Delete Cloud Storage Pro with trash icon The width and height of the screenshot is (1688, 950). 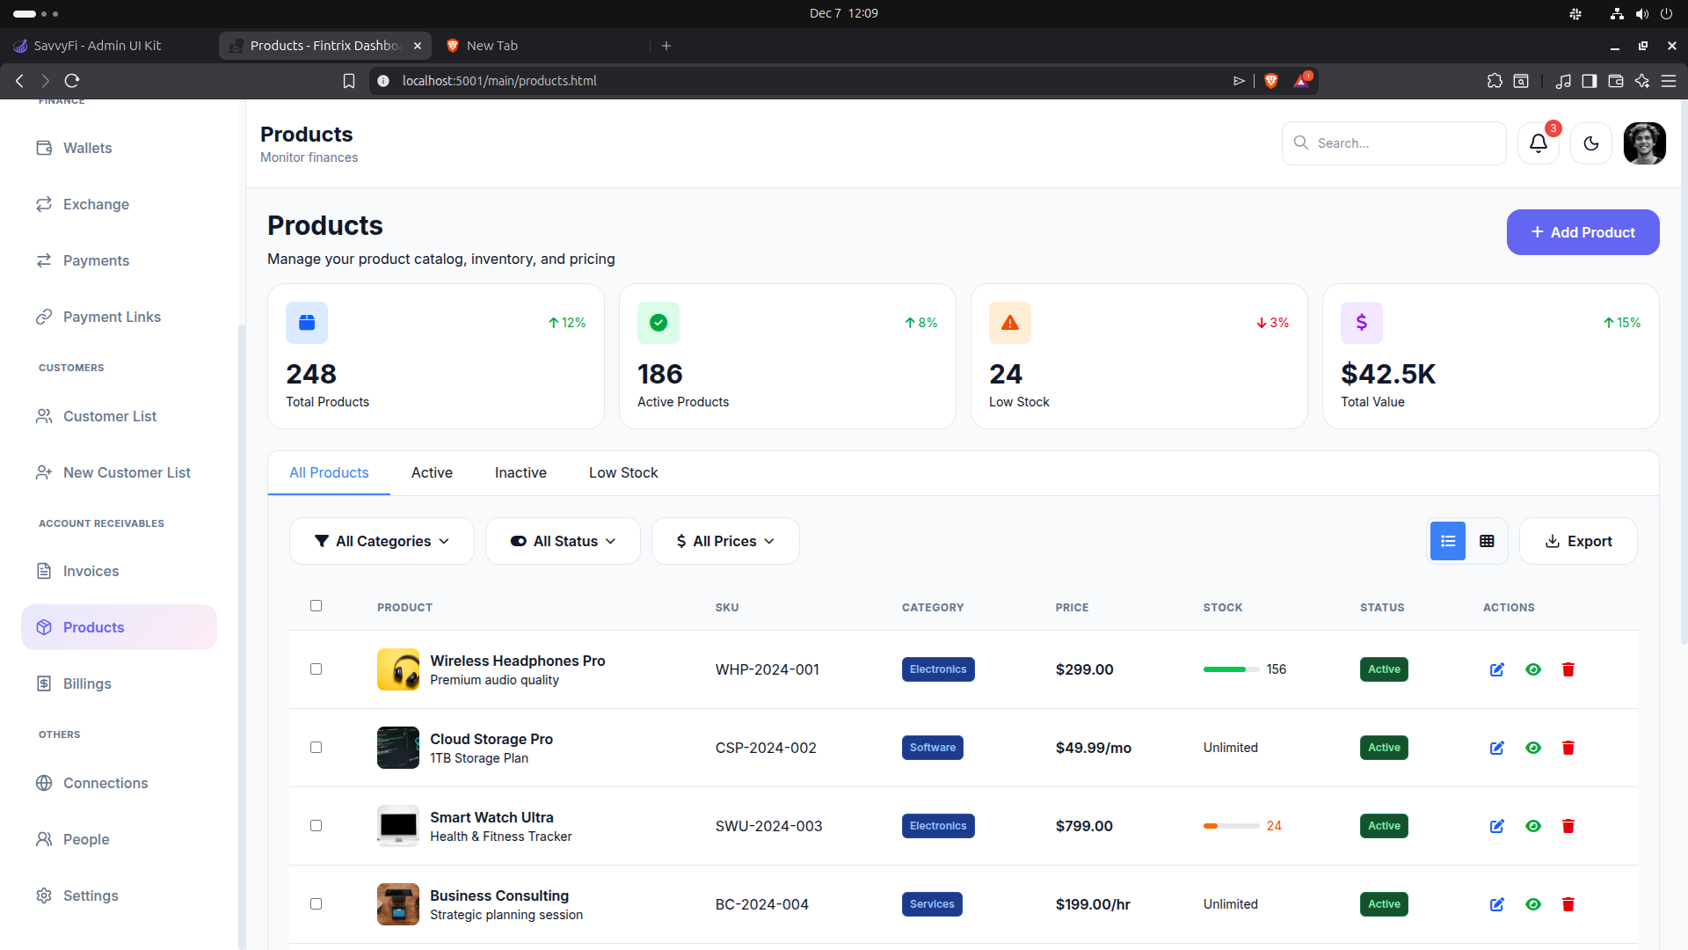[1568, 748]
